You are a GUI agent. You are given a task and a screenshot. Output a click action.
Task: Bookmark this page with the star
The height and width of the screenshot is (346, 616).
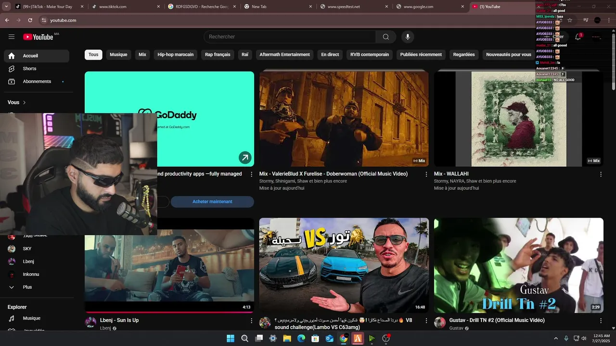(570, 20)
